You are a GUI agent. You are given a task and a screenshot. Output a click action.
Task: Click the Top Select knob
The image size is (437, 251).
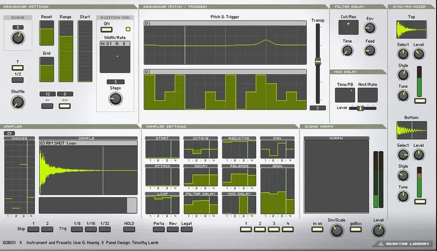(403, 54)
